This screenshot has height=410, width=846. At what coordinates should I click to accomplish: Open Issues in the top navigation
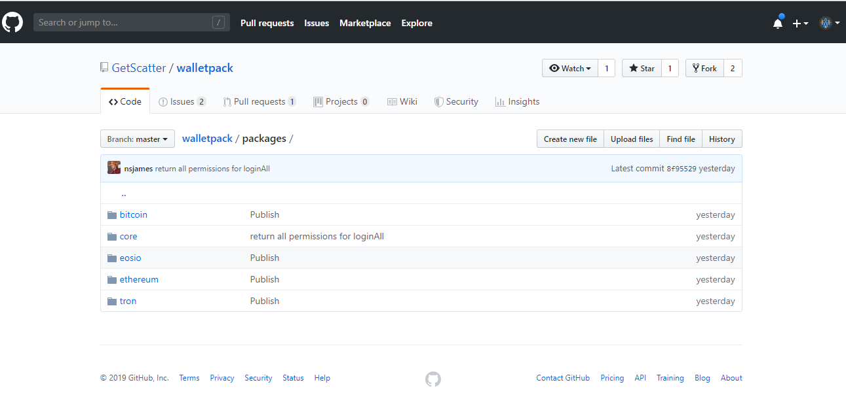coord(317,23)
